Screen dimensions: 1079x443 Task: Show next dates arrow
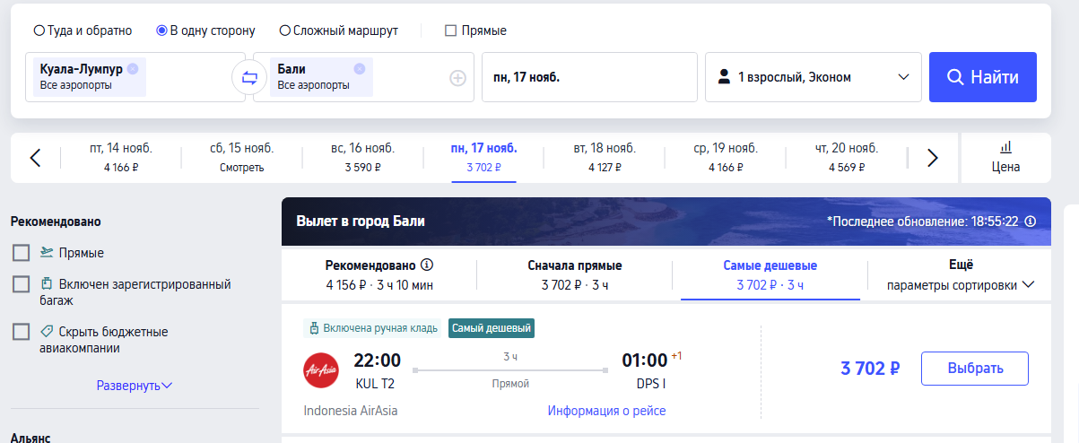(x=932, y=158)
